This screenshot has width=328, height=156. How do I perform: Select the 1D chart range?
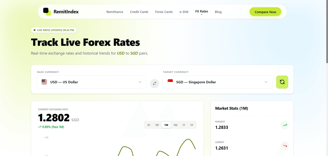[149, 125]
